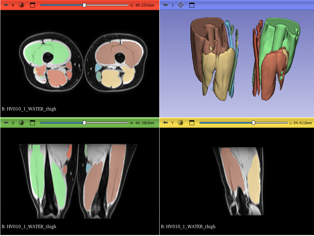Click the pin icon in the Green slice view
The width and height of the screenshot is (314, 236).
pyautogui.click(x=6, y=123)
